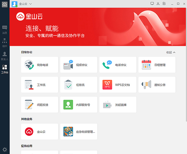Expand the 金山云 account dropdown arrow
Image resolution: width=187 pixels, height=154 pixels.
pos(31,4)
